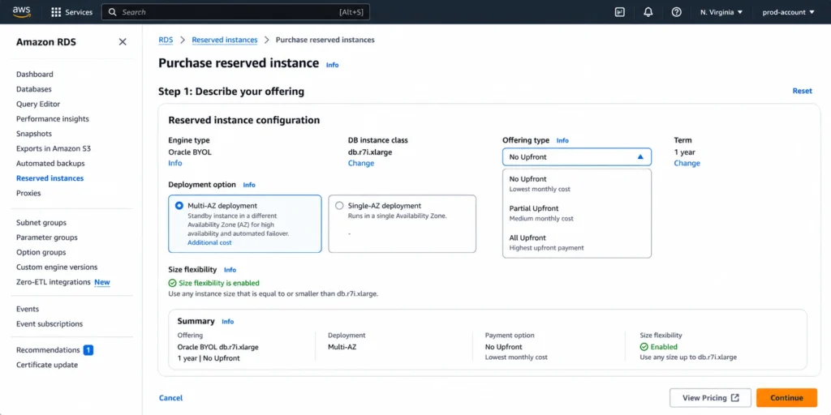Open the notifications bell
This screenshot has width=831, height=415.
648,12
